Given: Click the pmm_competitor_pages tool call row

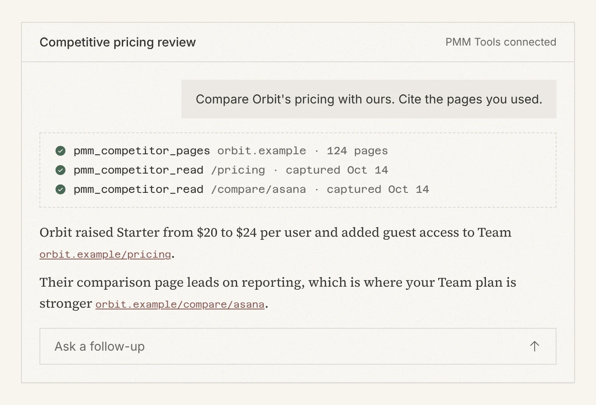Looking at the screenshot, I should click(222, 151).
